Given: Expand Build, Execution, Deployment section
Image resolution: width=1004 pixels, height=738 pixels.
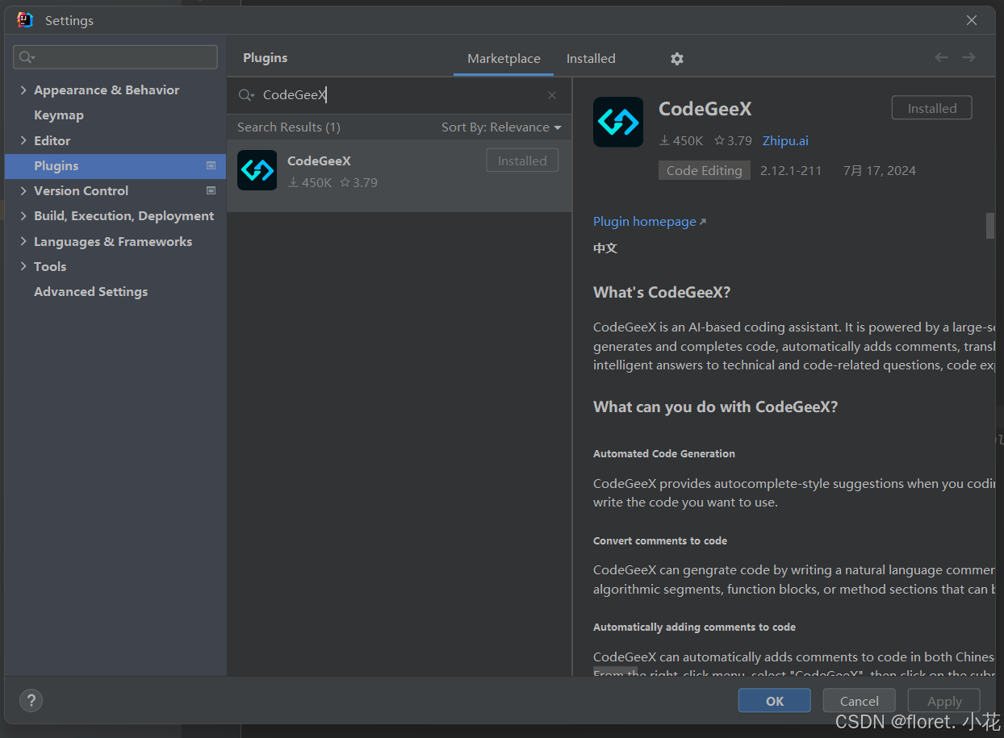Looking at the screenshot, I should click(23, 216).
